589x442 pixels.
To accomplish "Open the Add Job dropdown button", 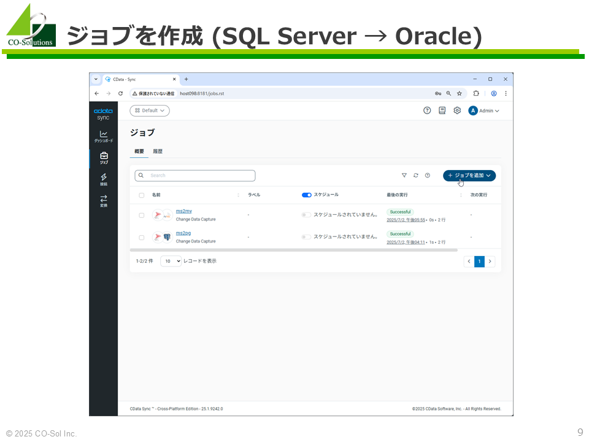I will 469,176.
